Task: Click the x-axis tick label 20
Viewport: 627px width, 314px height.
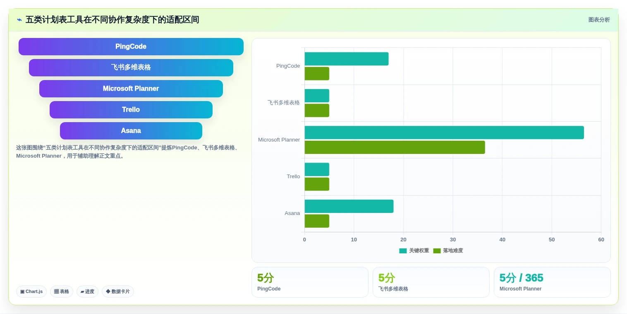Action: [403, 240]
